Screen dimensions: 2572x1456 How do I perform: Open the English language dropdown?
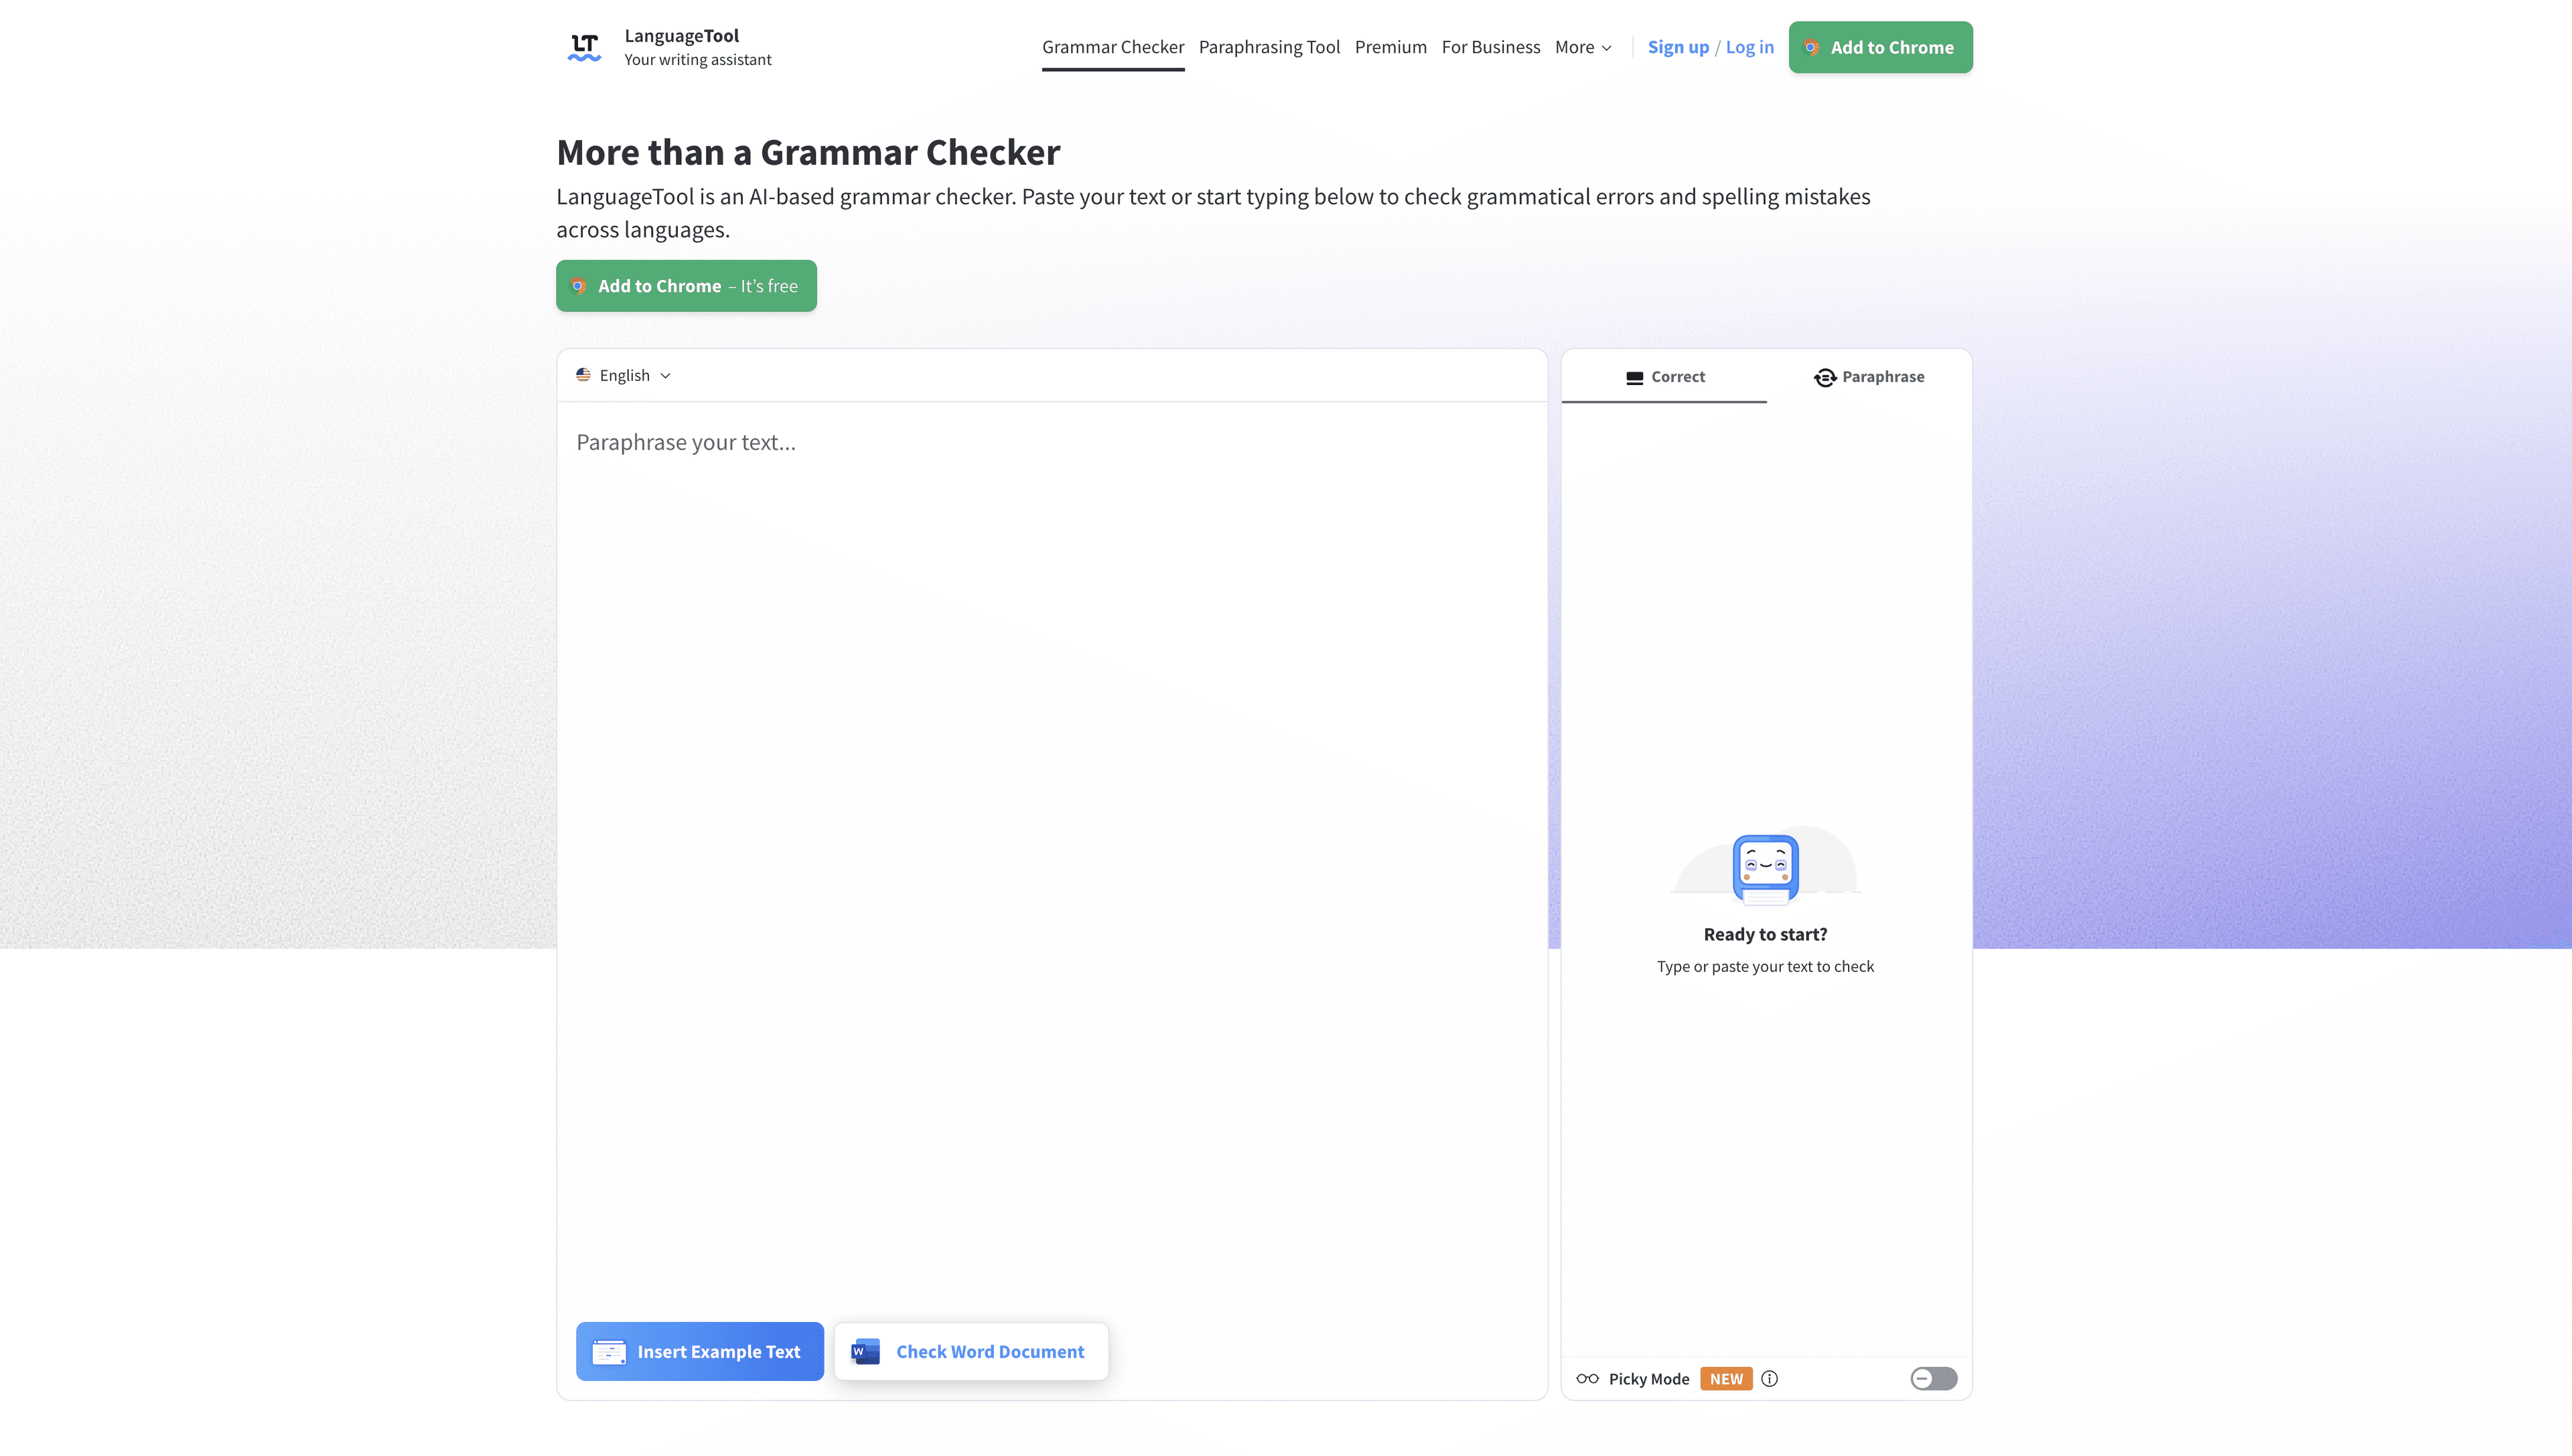click(623, 375)
